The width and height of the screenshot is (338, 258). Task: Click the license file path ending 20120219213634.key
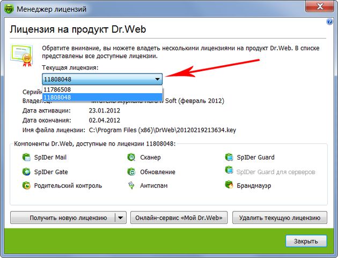[163, 130]
